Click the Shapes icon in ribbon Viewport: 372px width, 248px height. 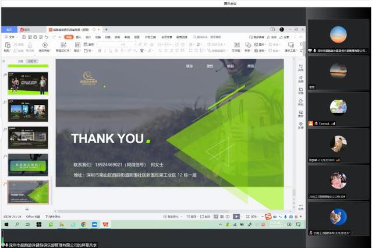(248, 45)
